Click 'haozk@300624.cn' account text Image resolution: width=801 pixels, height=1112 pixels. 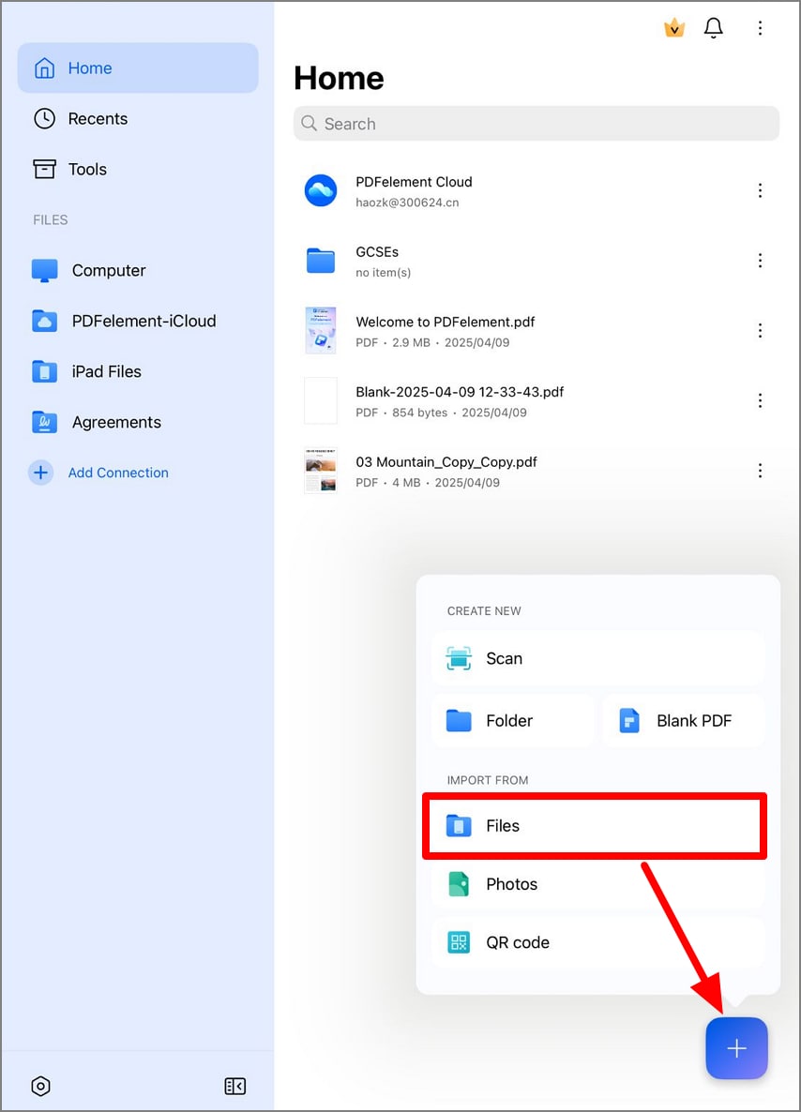click(407, 203)
